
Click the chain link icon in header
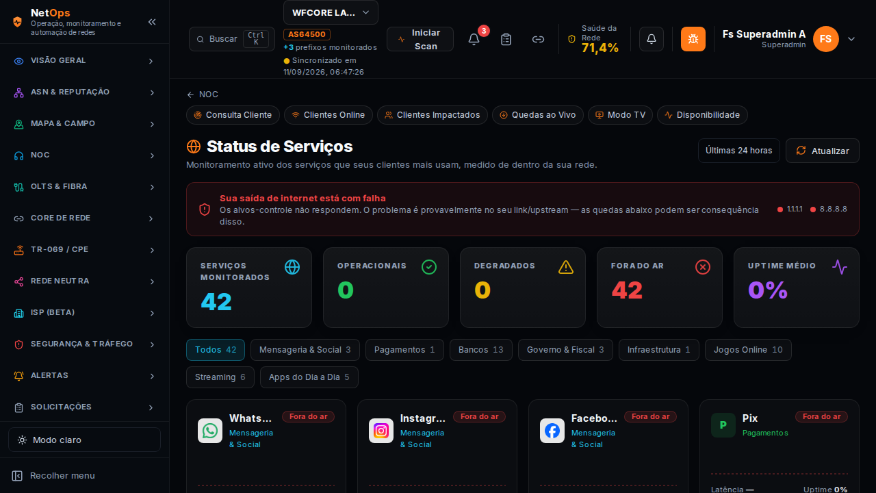(538, 39)
